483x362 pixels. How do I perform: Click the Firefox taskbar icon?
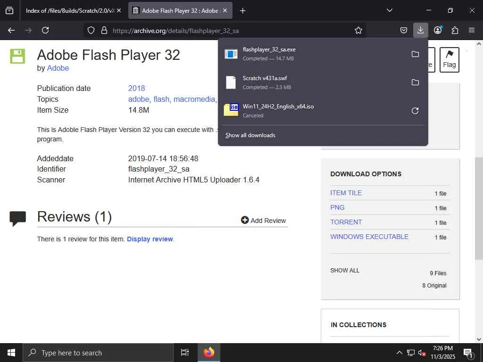[x=209, y=353]
